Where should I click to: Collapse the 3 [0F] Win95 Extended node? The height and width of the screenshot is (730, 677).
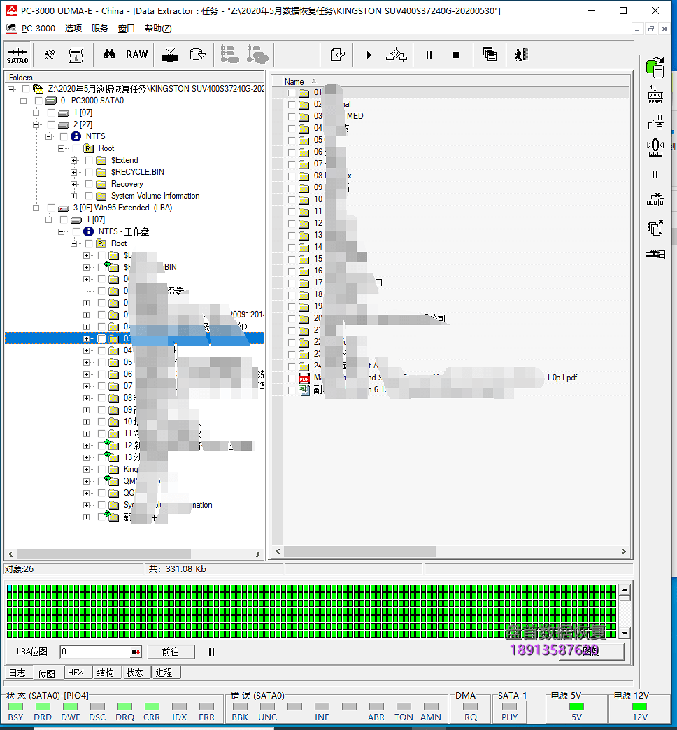point(36,208)
